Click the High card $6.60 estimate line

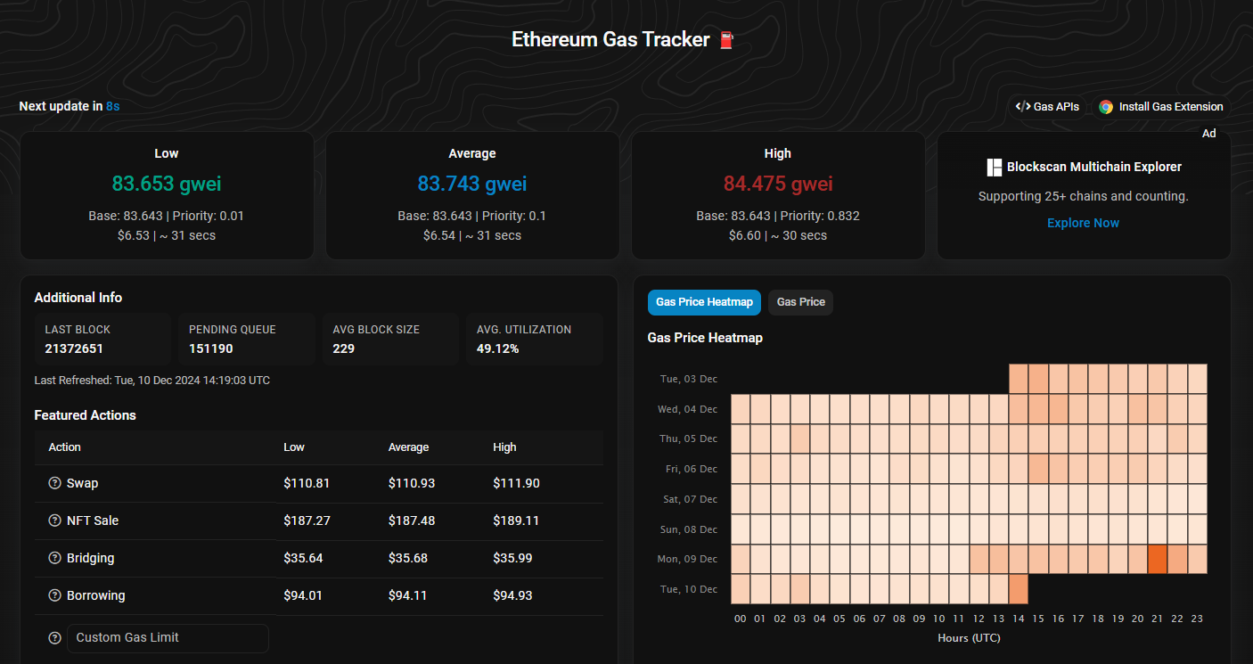click(x=778, y=235)
